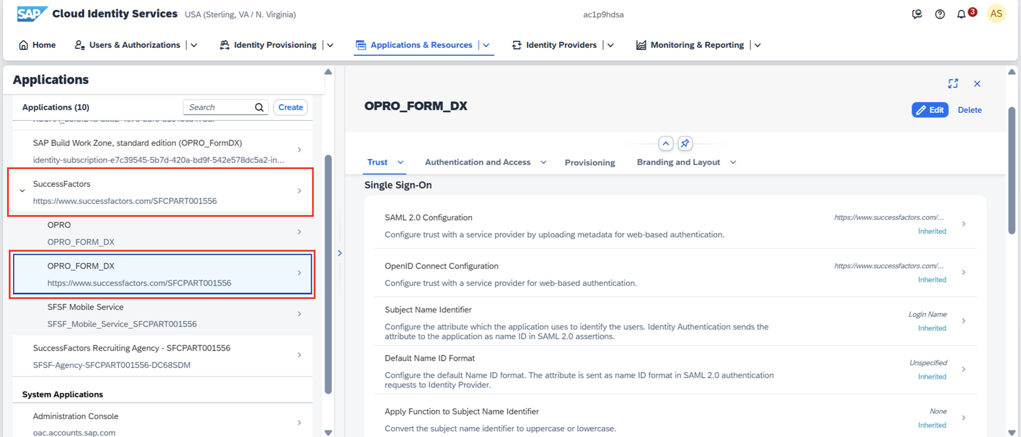Viewport: 1021px width, 437px height.
Task: Collapse the SuccessFactors tree node
Action: tap(22, 191)
